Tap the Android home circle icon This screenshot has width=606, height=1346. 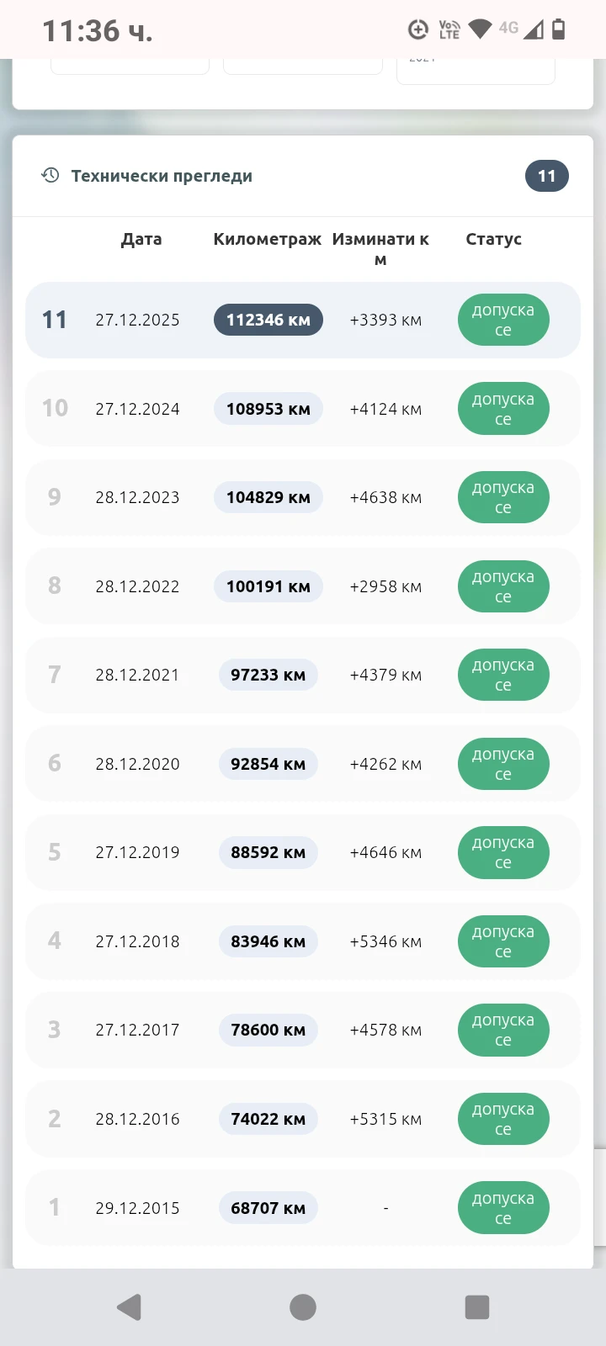[303, 1307]
